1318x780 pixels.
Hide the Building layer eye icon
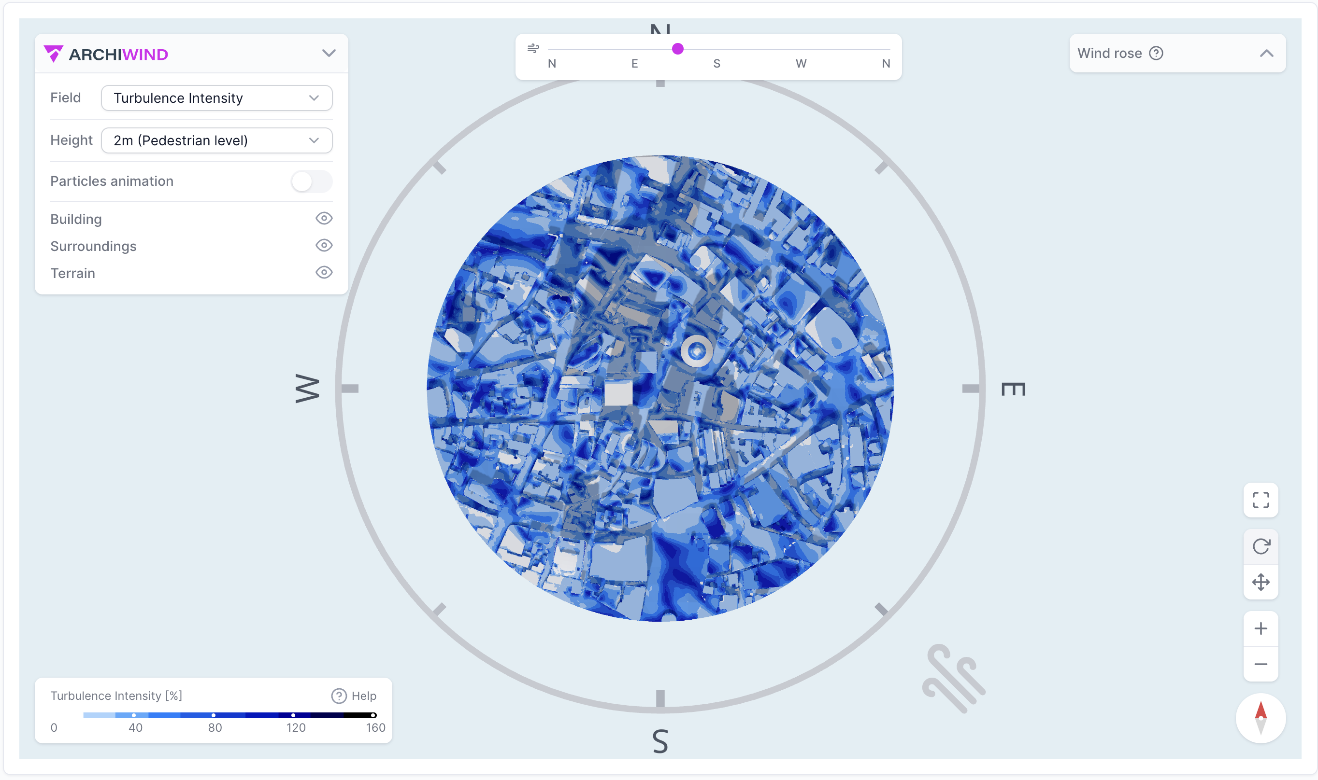tap(323, 218)
